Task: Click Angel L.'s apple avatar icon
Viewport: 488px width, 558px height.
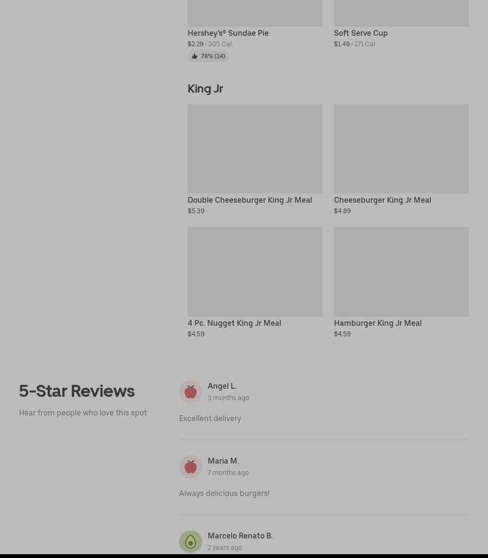Action: point(191,392)
